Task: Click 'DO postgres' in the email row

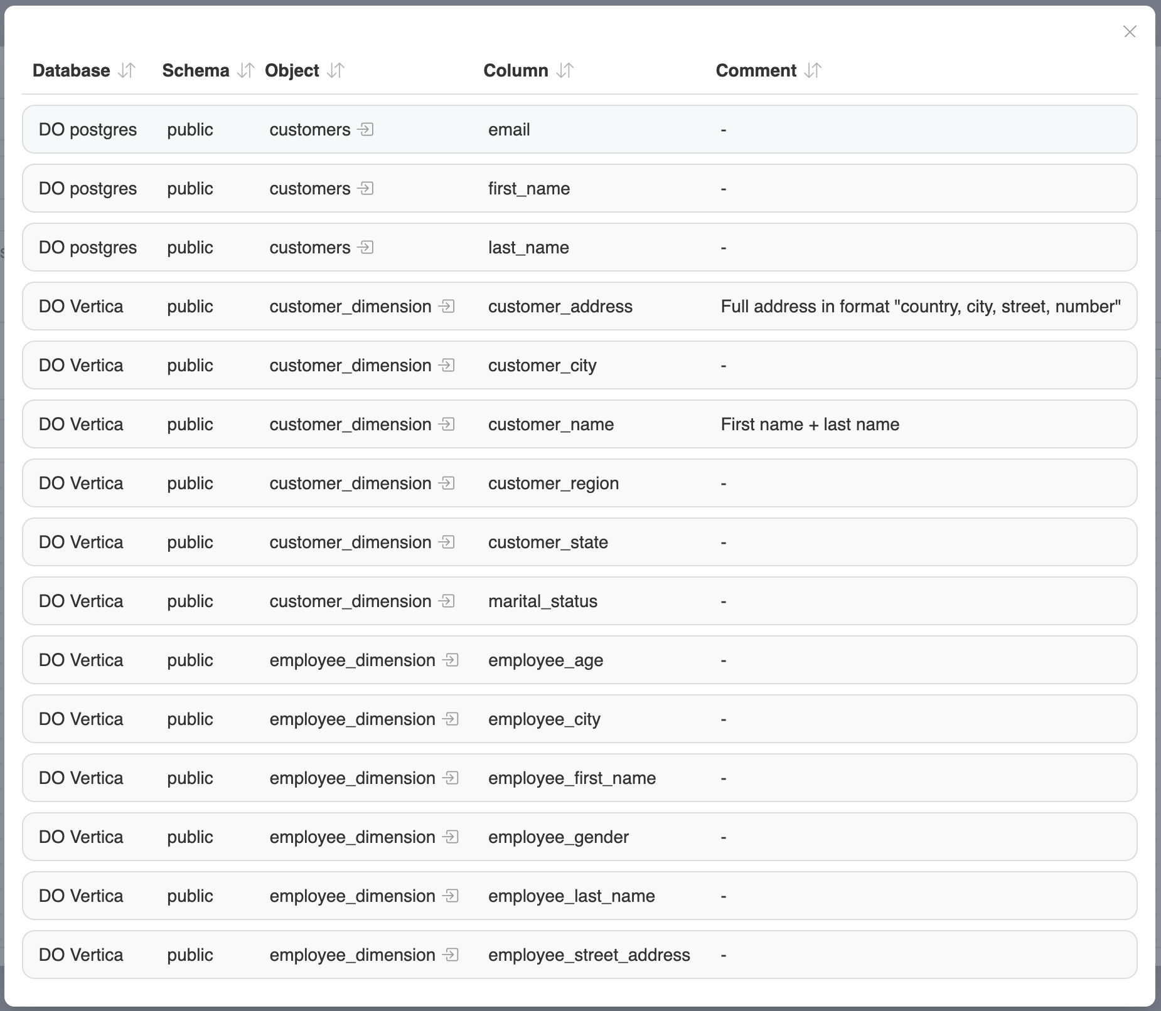Action: 88,129
